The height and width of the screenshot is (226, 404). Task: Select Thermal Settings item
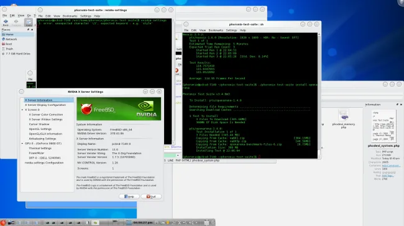[40, 149]
